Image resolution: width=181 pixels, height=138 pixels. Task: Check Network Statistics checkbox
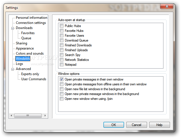point(61,59)
